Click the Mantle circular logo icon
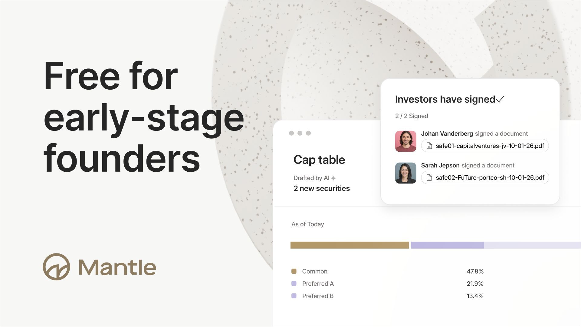Image resolution: width=581 pixels, height=327 pixels. (56, 267)
